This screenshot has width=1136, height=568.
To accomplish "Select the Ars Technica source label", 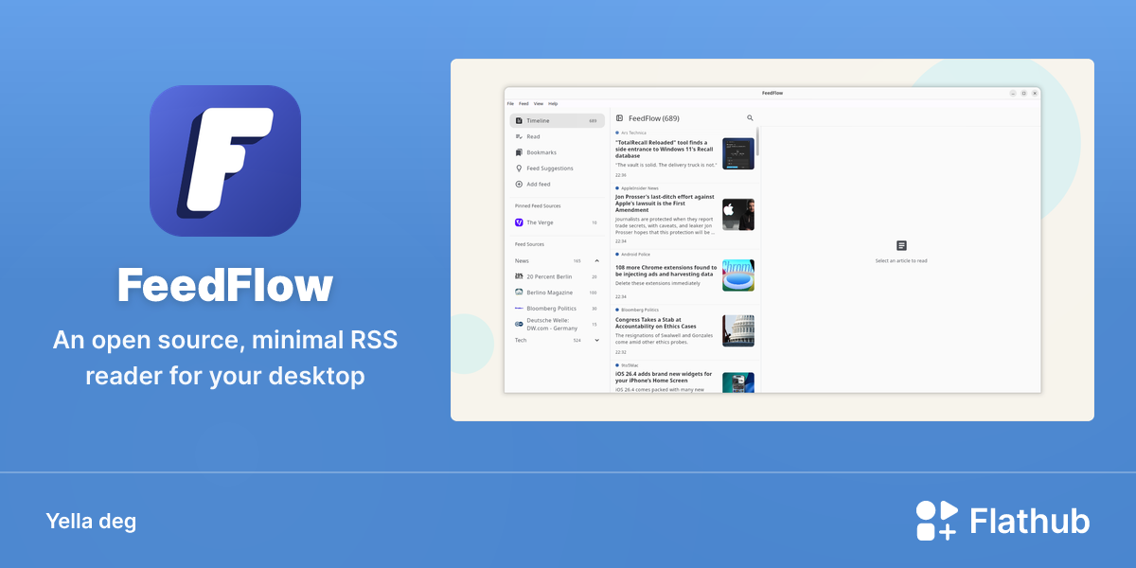I will (x=633, y=133).
